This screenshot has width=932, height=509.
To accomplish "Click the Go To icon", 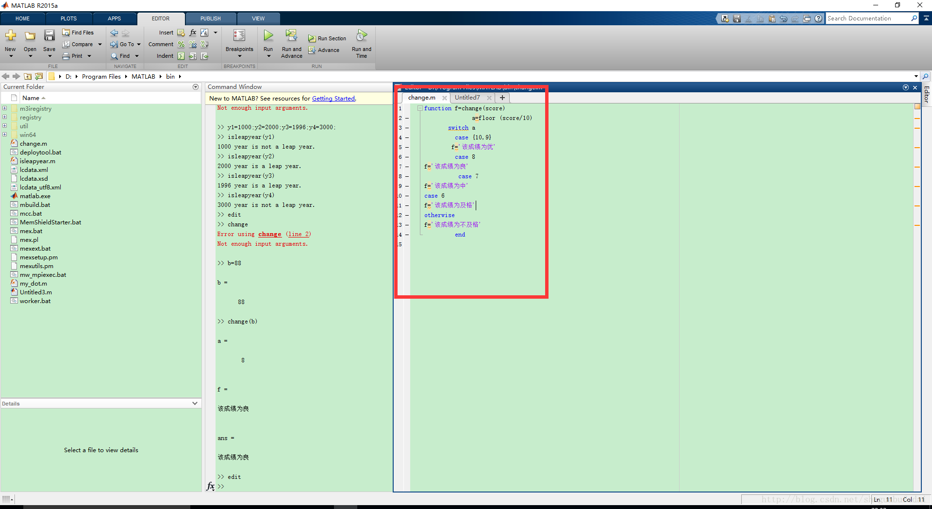I will [114, 44].
